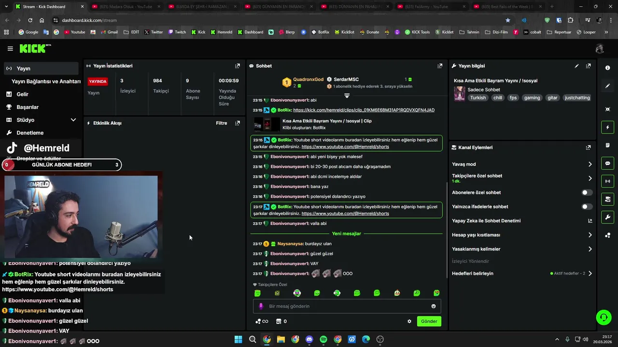
Task: Click the Gönder send button
Action: pos(429,321)
